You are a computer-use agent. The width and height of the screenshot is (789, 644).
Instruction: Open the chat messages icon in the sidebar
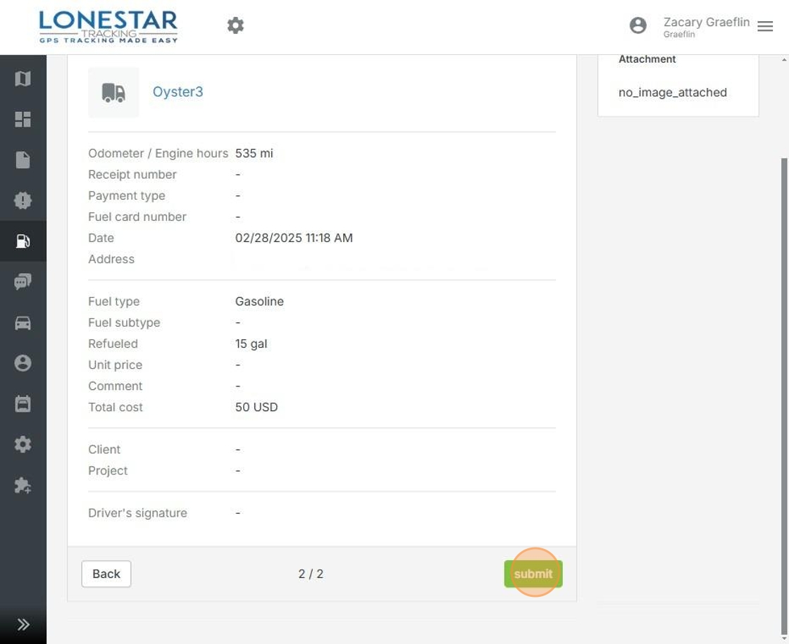tap(23, 282)
